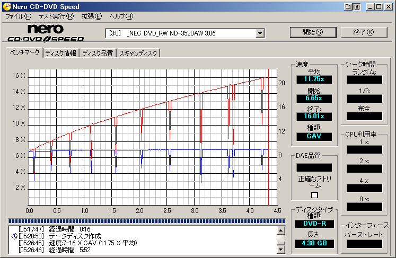
Task: Click the Nero CD-DVD Speed title bar icon
Action: click(x=7, y=6)
